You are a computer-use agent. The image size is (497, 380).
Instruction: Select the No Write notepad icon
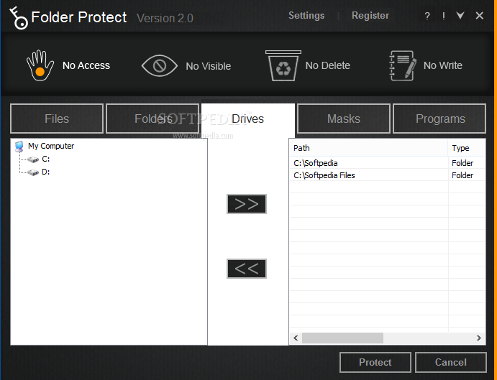403,65
